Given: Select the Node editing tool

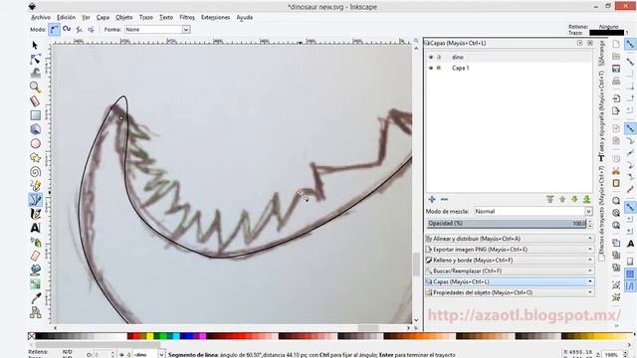Looking at the screenshot, I should (35, 60).
